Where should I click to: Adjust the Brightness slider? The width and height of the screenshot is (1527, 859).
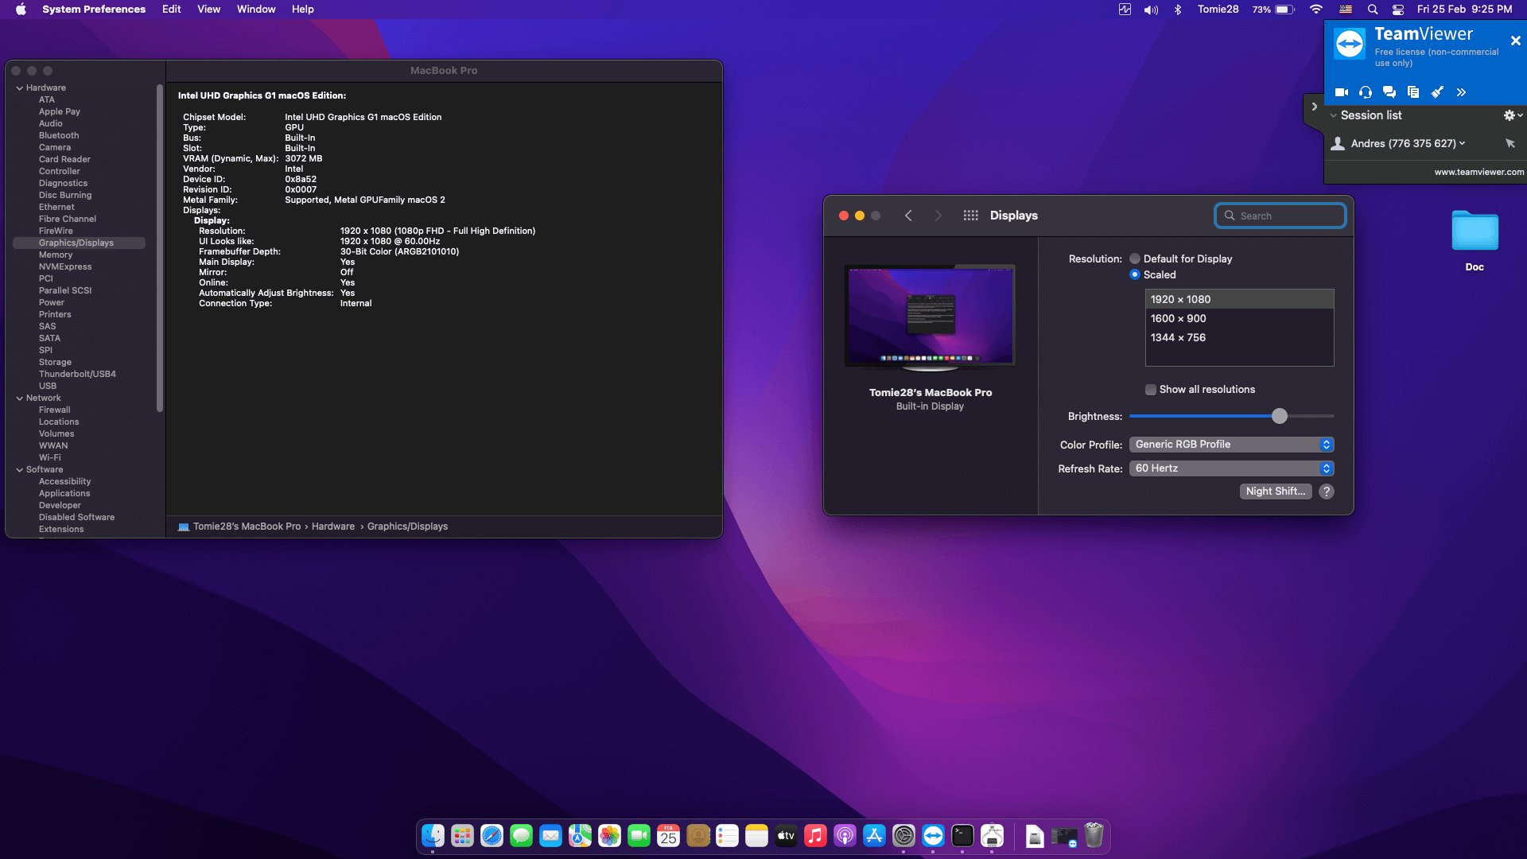click(x=1279, y=416)
